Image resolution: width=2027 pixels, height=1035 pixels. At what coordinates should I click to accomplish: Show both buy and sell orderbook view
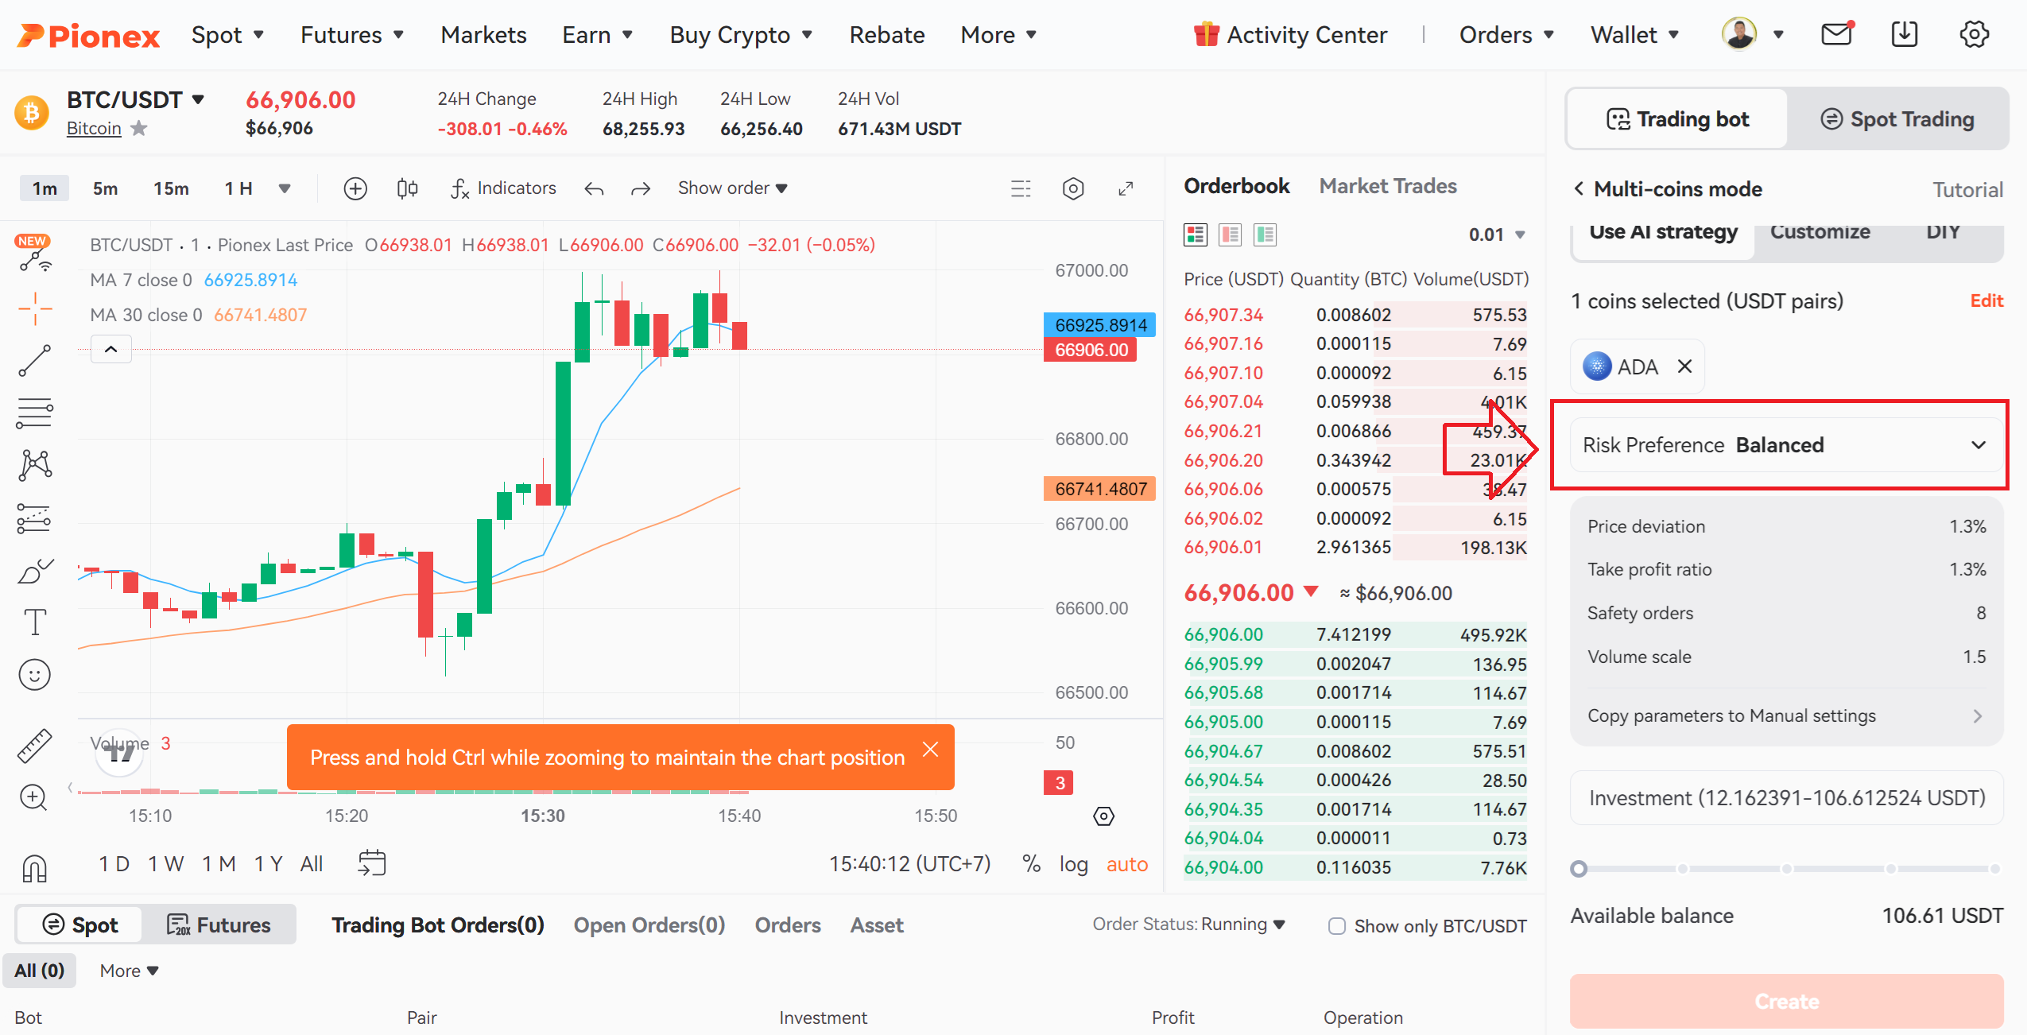[x=1196, y=235]
